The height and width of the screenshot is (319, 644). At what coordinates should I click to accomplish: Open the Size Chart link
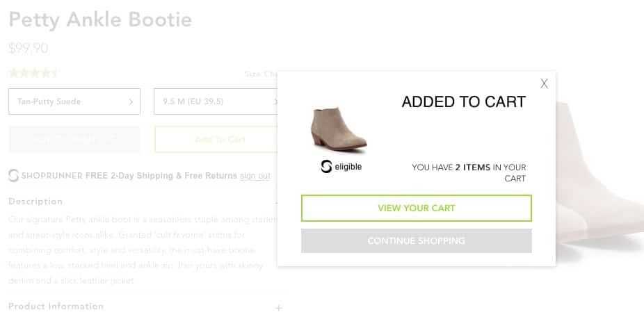tap(261, 74)
